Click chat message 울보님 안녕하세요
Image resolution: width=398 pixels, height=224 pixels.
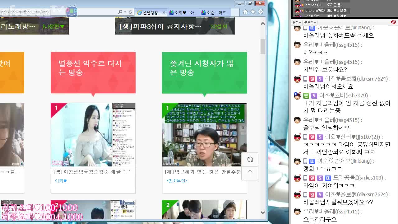(x=326, y=128)
